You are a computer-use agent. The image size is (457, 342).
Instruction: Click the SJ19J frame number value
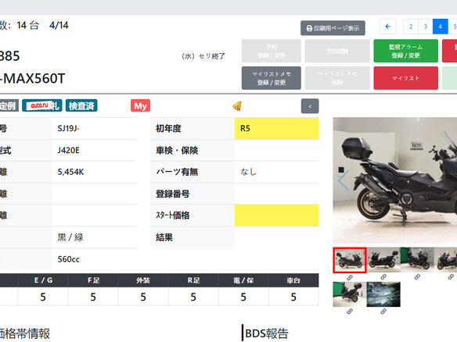pos(69,128)
